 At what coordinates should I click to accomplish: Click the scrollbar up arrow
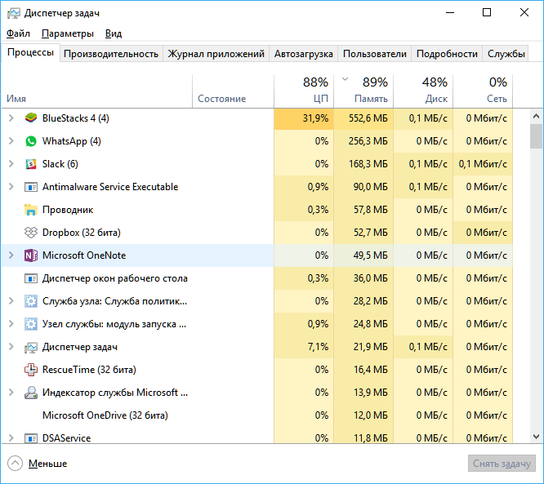click(536, 116)
